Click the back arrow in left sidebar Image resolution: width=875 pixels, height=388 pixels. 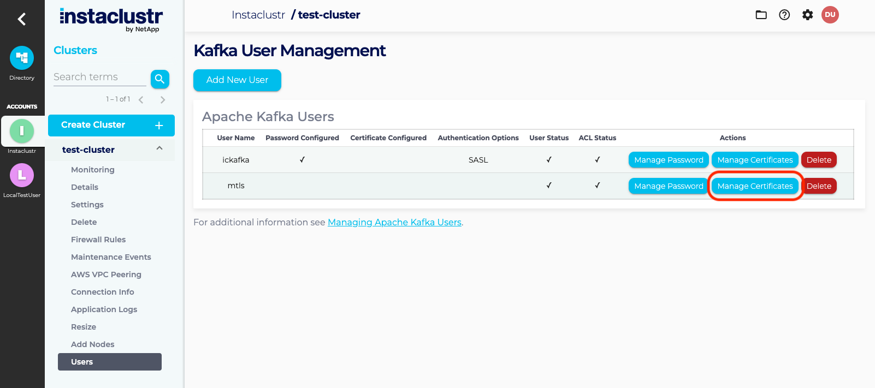point(22,20)
